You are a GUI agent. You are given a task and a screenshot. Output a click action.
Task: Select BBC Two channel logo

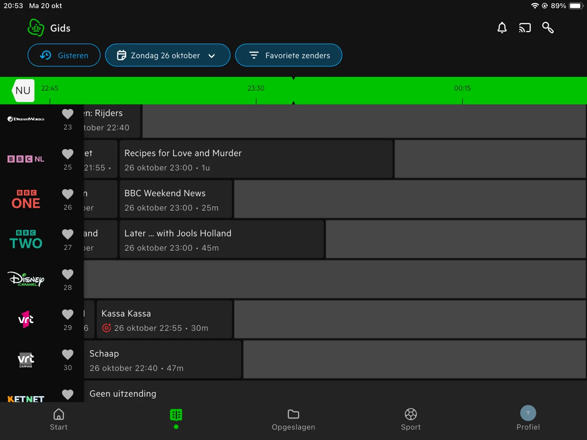(26, 239)
